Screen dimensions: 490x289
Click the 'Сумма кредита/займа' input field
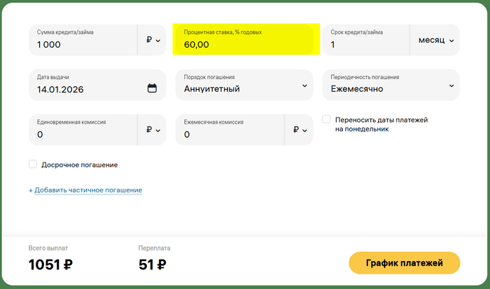[x=80, y=41]
